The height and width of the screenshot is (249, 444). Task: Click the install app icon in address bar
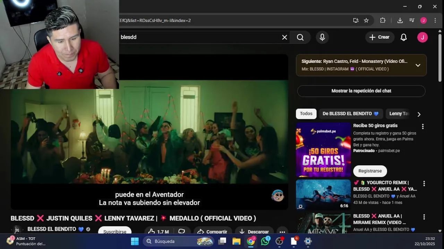point(356,20)
